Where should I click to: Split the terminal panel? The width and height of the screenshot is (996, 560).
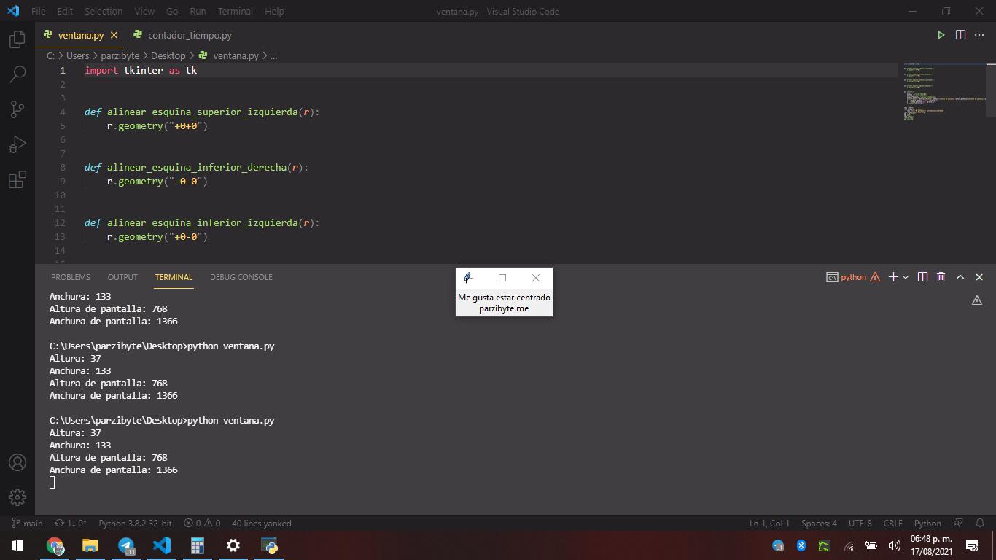922,277
